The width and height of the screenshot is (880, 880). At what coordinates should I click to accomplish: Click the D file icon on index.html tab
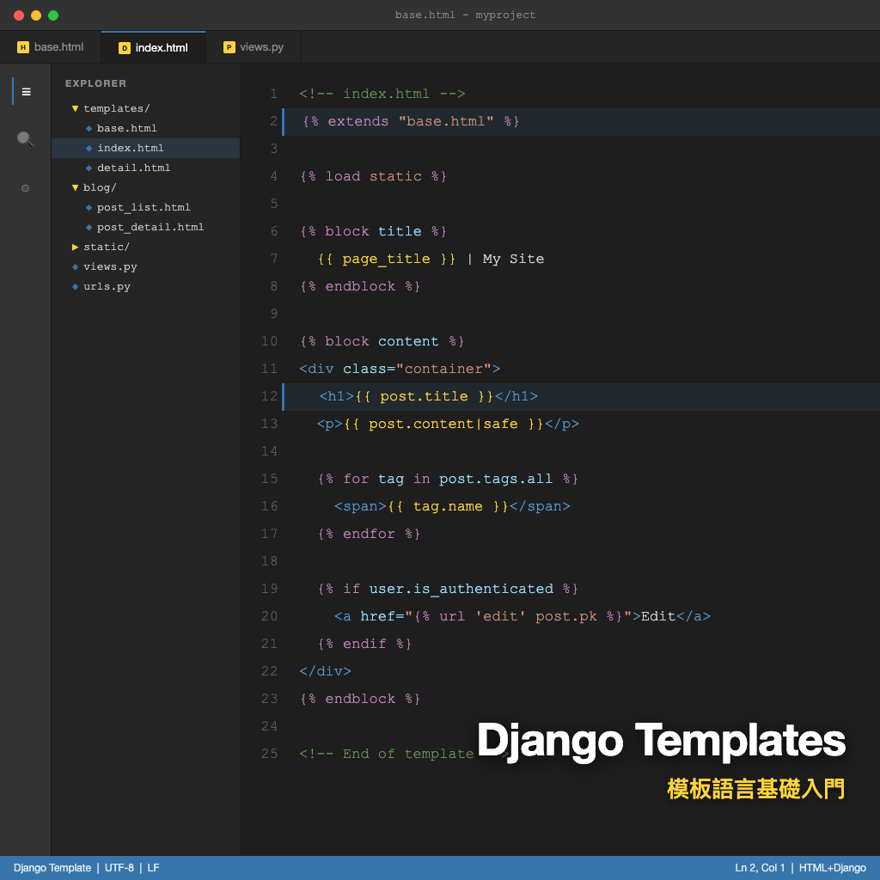(125, 48)
